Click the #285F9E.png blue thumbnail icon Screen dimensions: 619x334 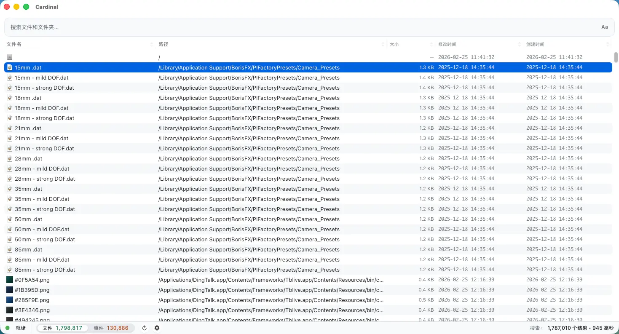tap(10, 300)
